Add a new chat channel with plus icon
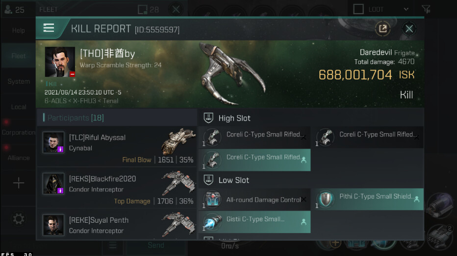The height and width of the screenshot is (256, 457). tap(19, 183)
